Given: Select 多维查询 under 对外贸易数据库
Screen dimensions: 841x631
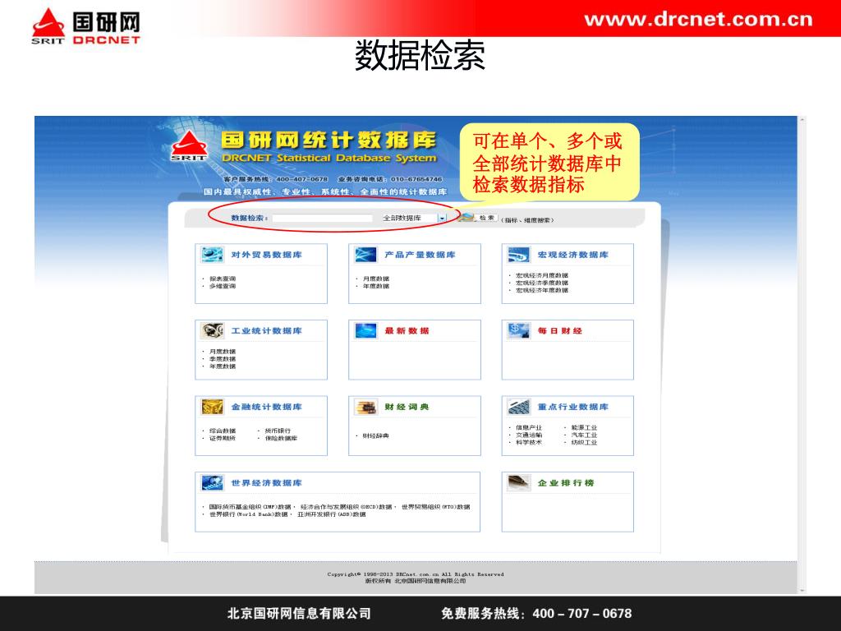Looking at the screenshot, I should (x=222, y=287).
